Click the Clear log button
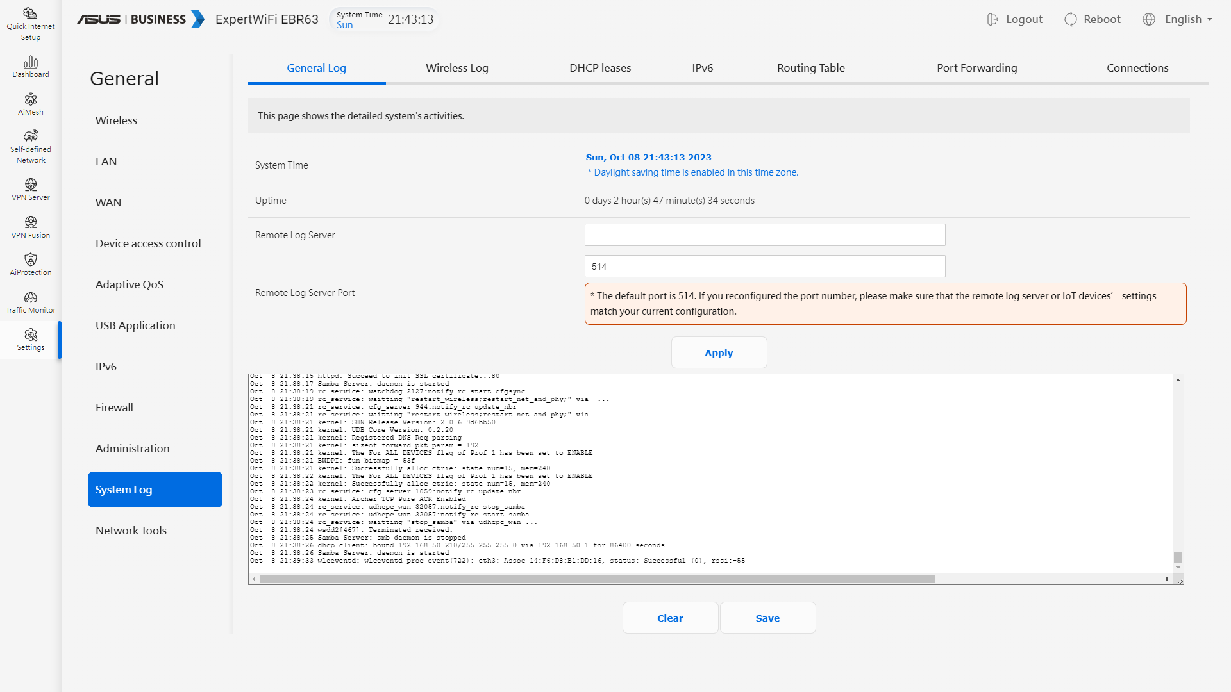The image size is (1231, 692). pos(669,618)
